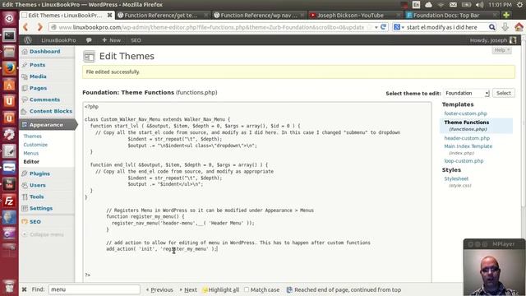Launch Firefox from the Ubuntu dock
The image size is (526, 296).
tap(9, 68)
